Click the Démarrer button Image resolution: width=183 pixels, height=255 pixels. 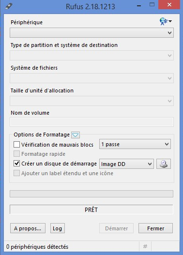coord(117,228)
